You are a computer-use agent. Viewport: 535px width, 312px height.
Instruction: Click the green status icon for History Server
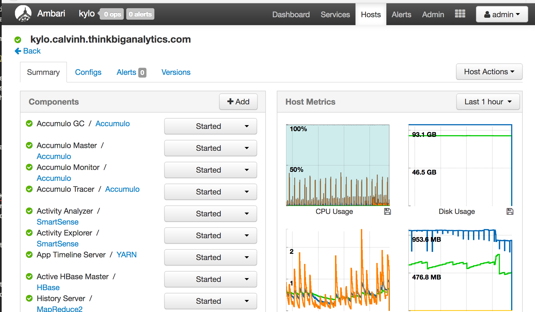click(29, 298)
